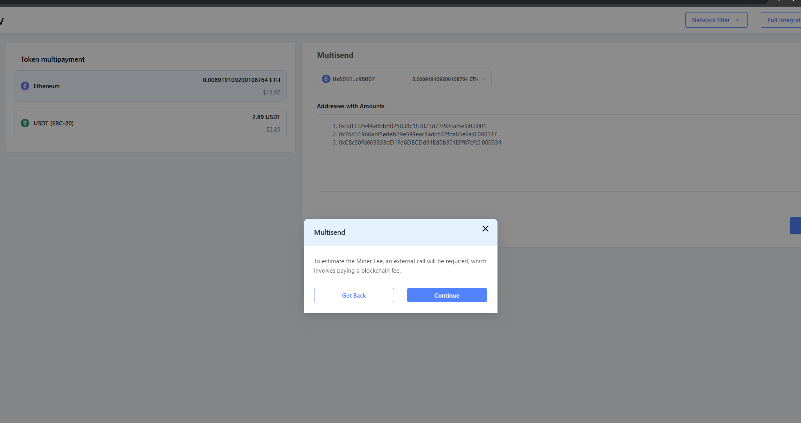
Task: Click the $2.89 USDT value
Action: [x=273, y=130]
